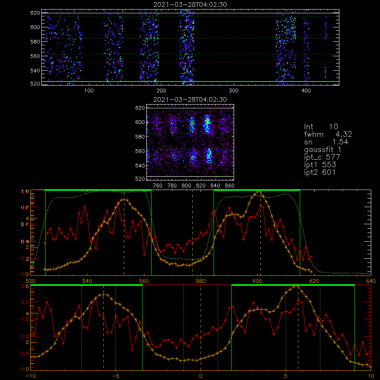Select the 'fwhm 4.32' readout
380x380 pixels.
tap(328, 134)
